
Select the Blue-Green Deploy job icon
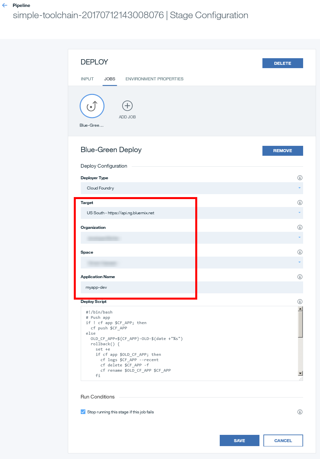[92, 106]
